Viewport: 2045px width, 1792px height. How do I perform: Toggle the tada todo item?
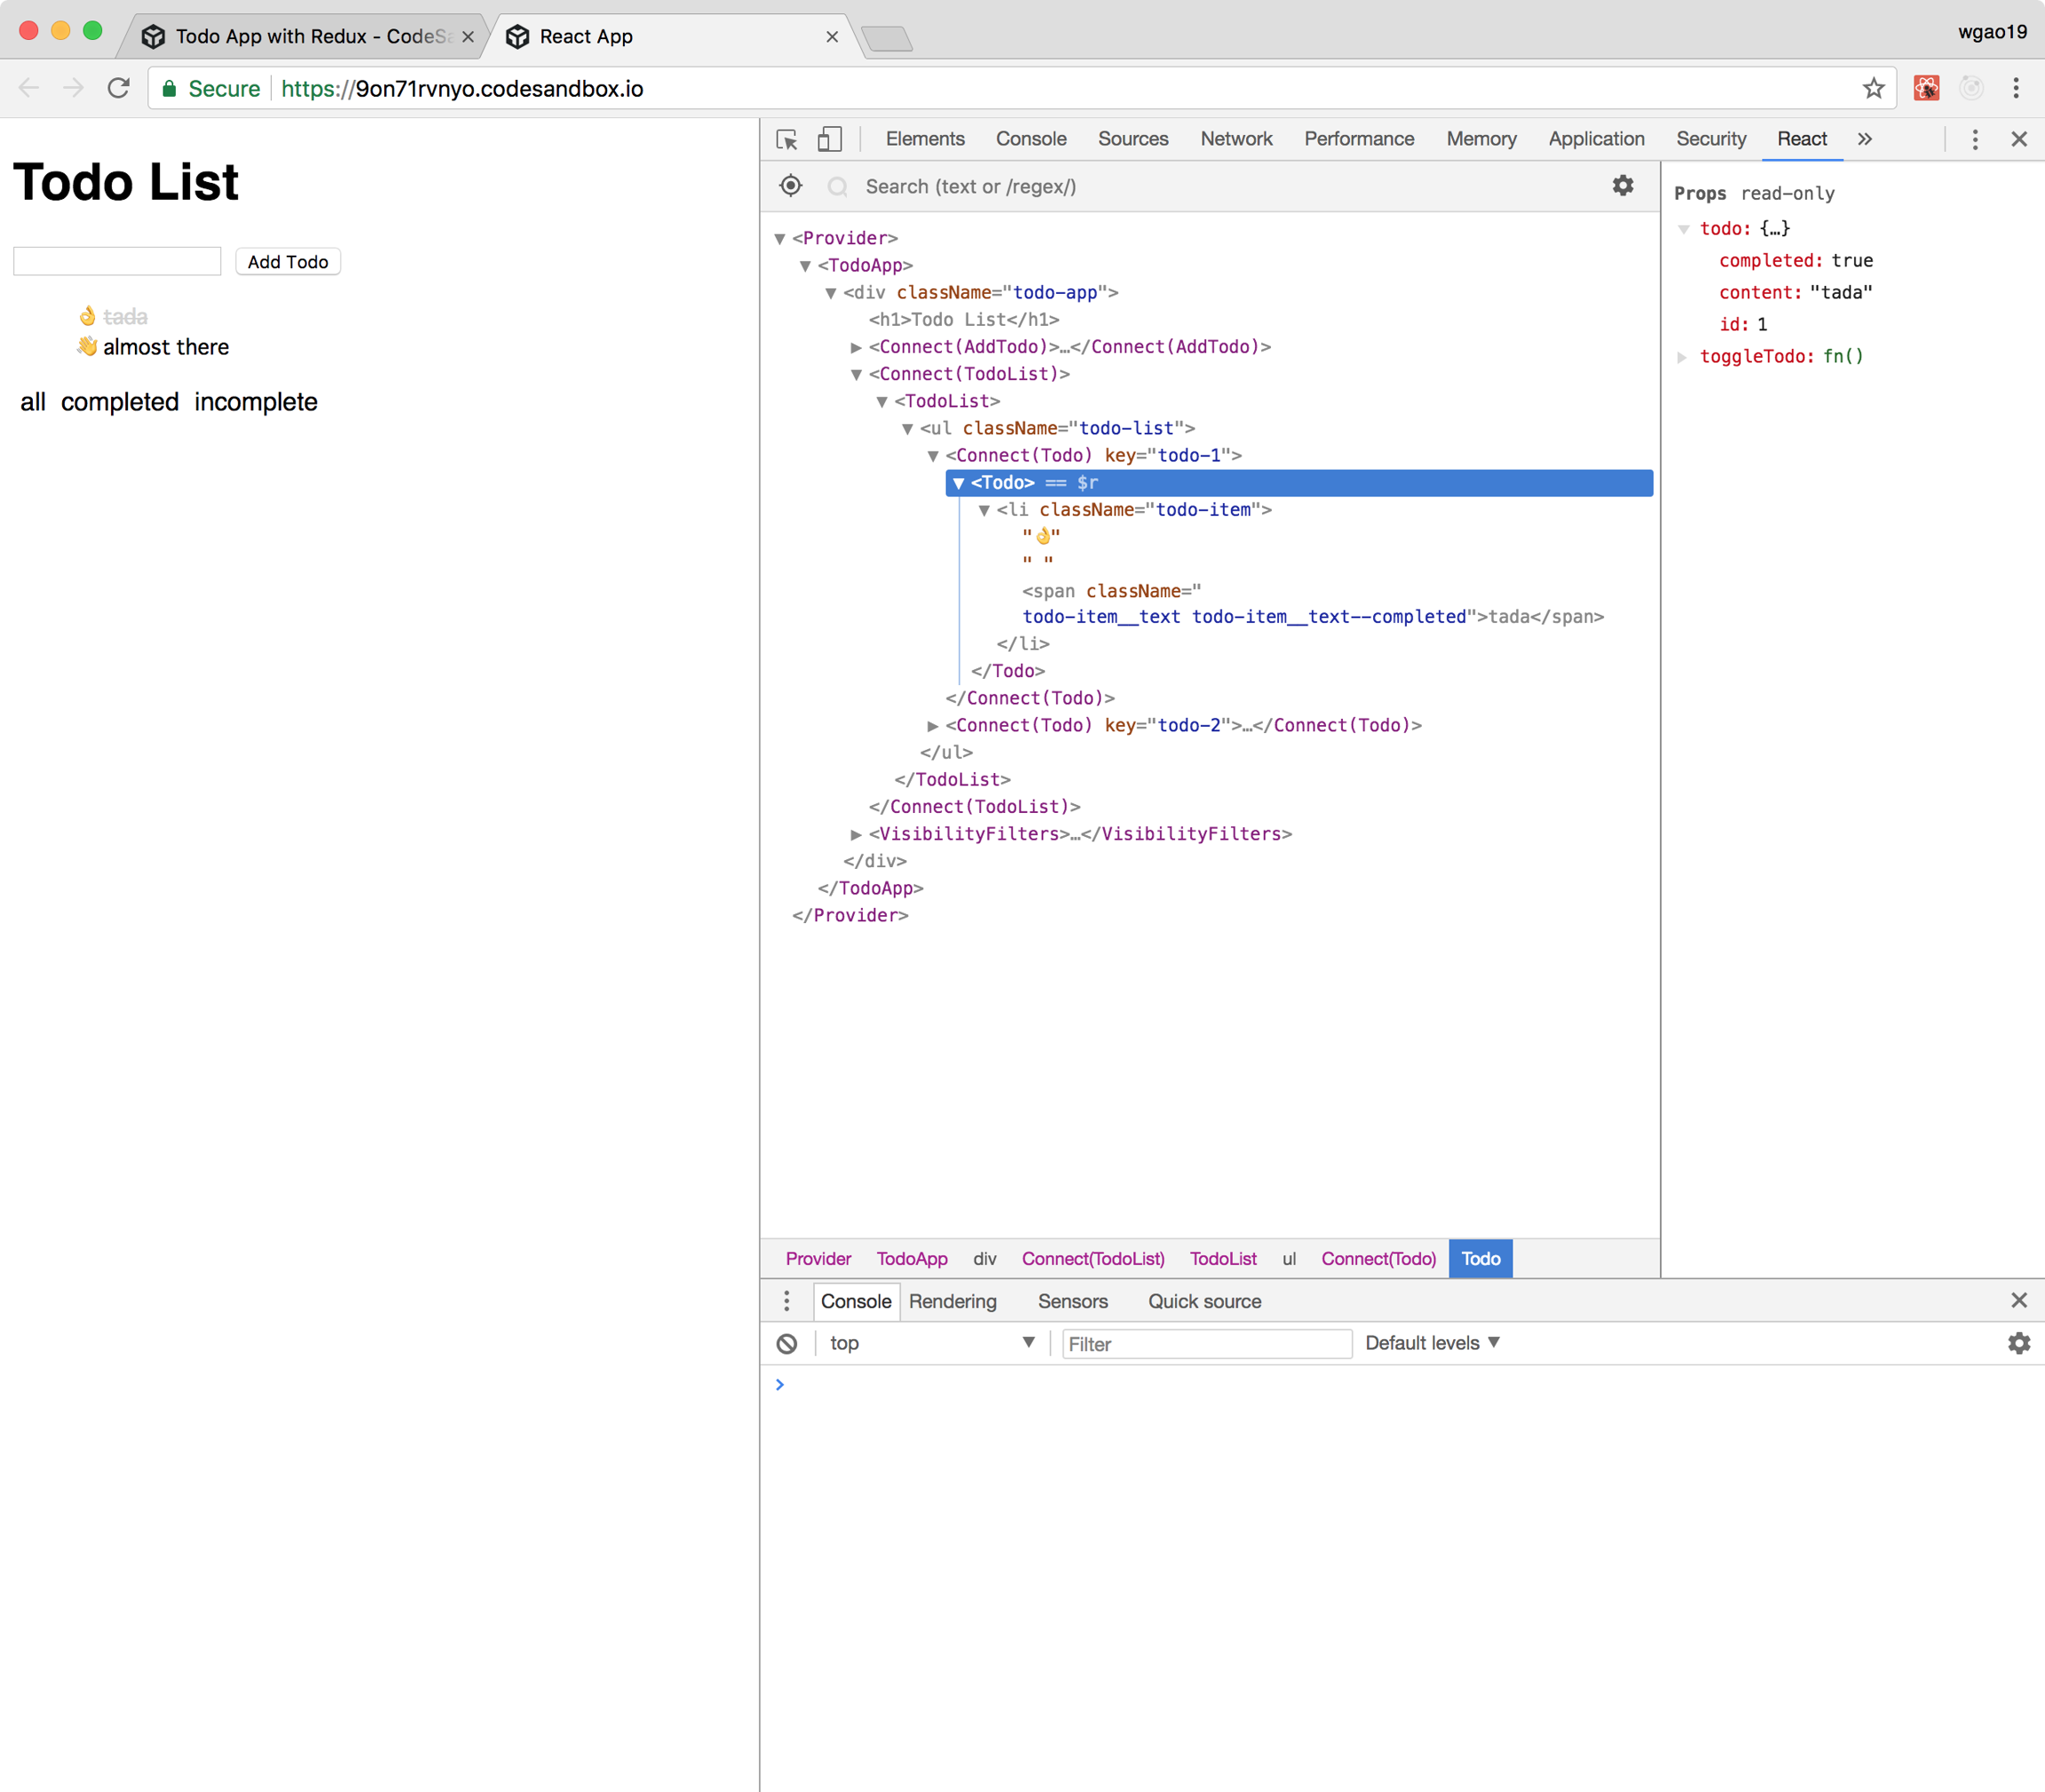pos(125,317)
